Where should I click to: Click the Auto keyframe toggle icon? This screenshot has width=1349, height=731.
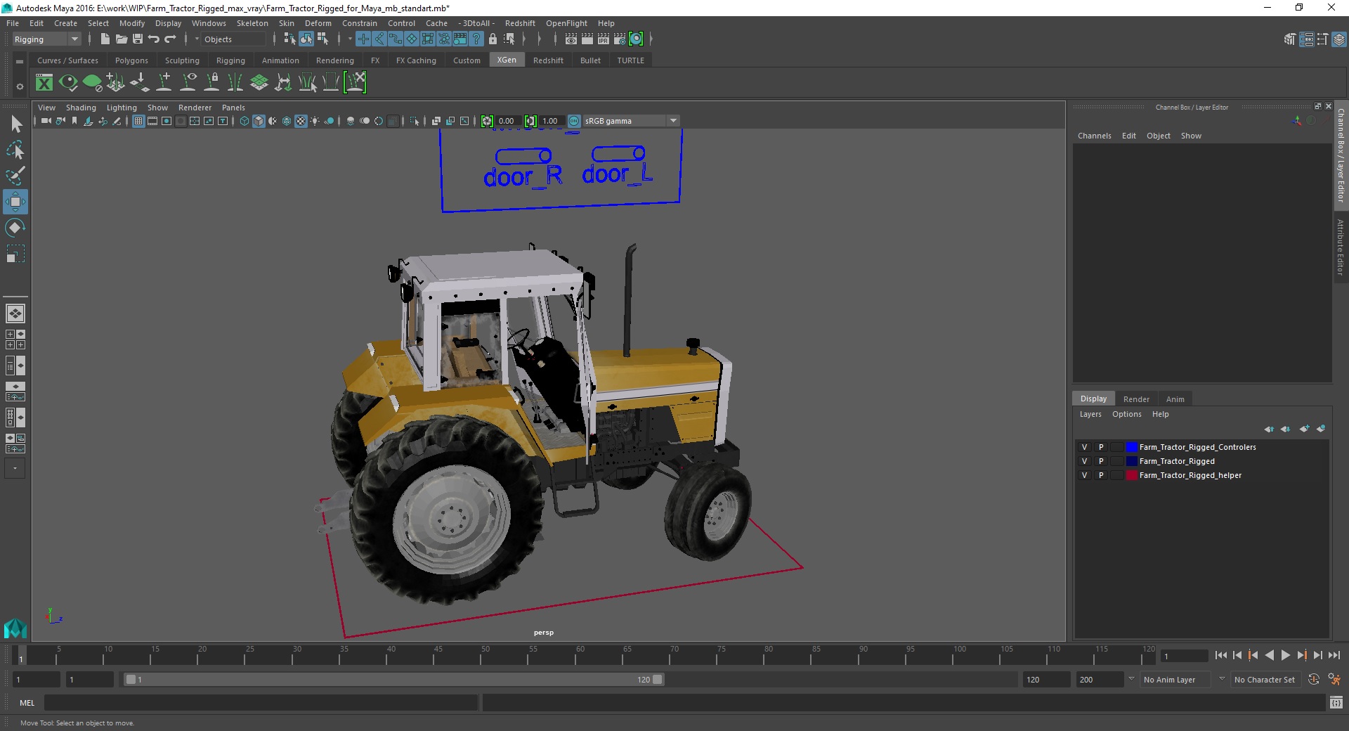[x=1314, y=680]
